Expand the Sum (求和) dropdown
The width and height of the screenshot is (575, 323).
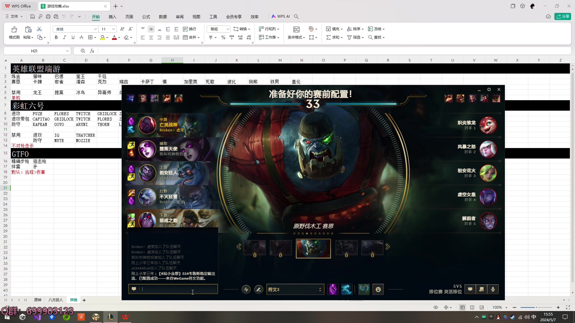click(342, 37)
